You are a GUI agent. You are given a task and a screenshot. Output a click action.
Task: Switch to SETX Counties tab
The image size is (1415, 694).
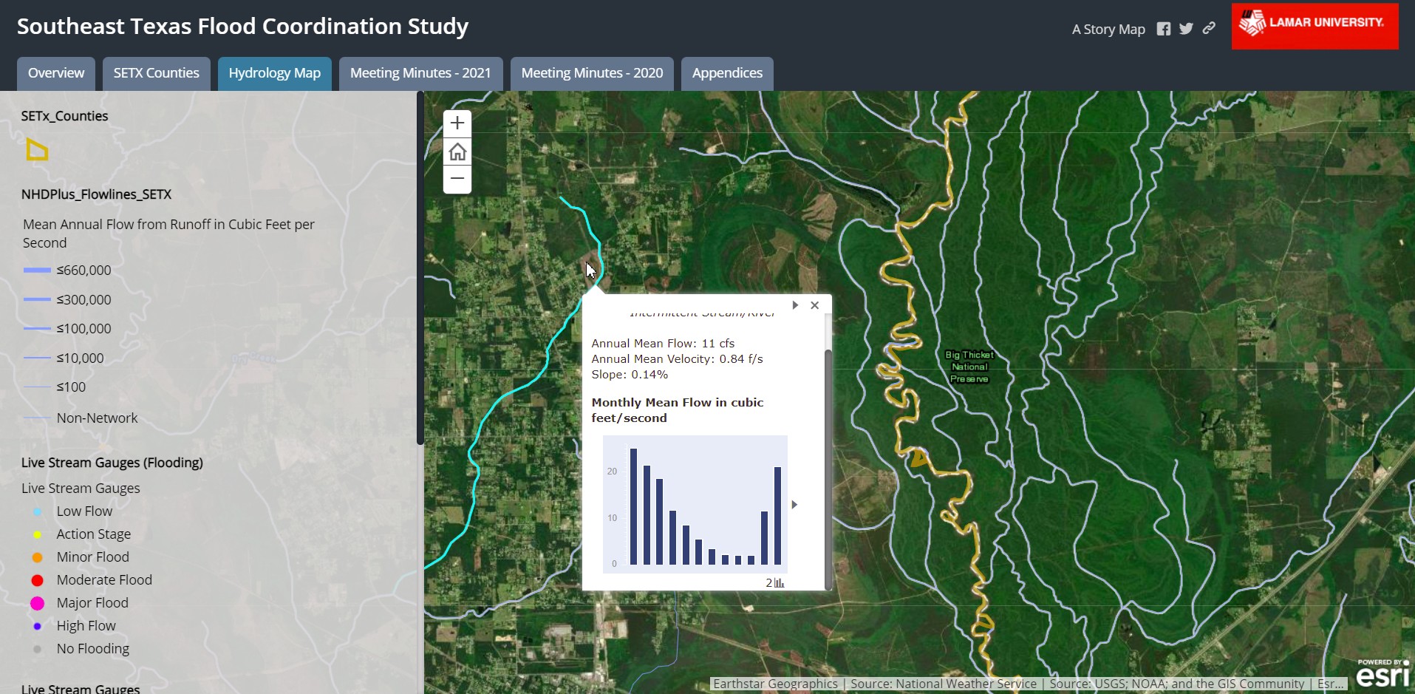coord(156,73)
